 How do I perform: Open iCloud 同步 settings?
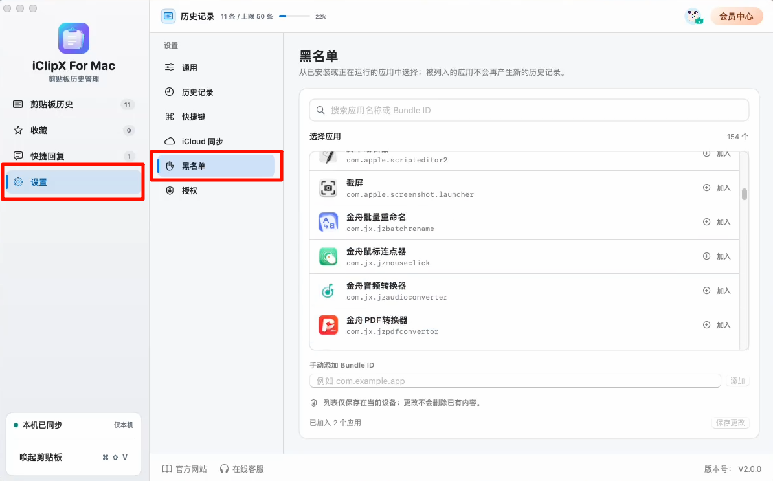(216, 141)
